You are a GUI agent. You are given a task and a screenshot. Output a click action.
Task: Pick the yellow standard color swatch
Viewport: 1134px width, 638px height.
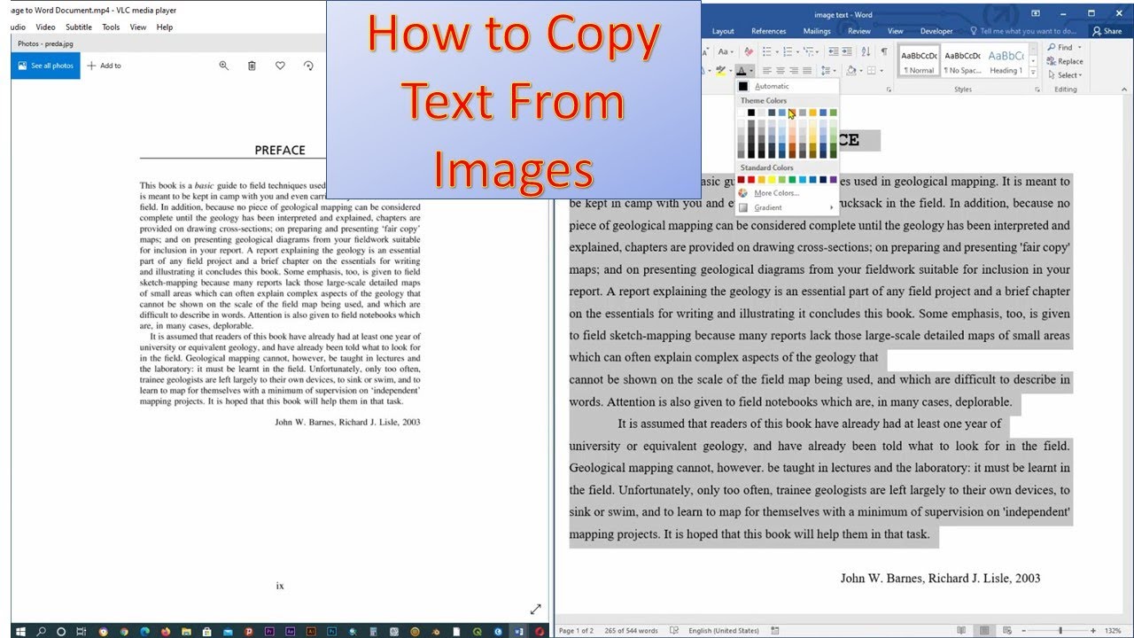pos(772,180)
